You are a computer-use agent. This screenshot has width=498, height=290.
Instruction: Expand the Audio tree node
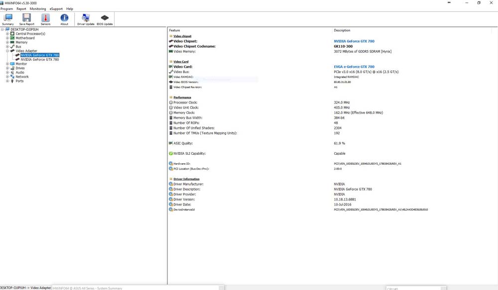tap(7, 72)
